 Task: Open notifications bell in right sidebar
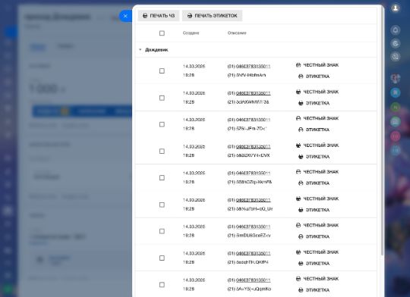[x=396, y=30]
